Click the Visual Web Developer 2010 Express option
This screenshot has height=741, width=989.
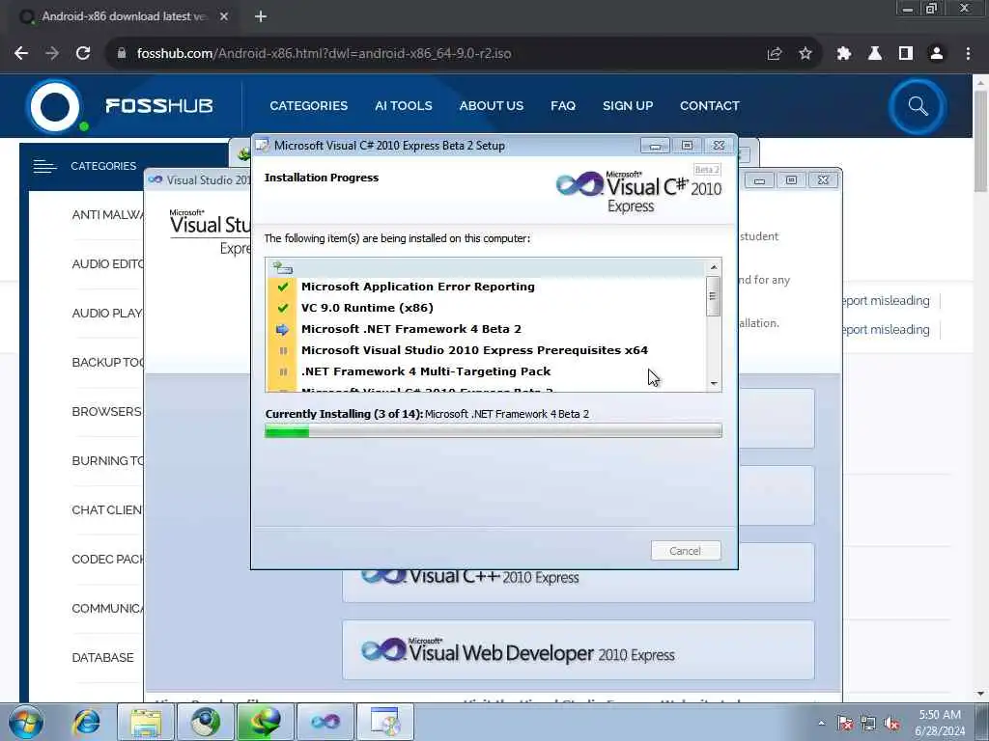tap(579, 650)
